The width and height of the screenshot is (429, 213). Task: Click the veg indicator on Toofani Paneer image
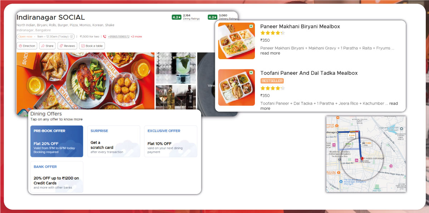251,73
